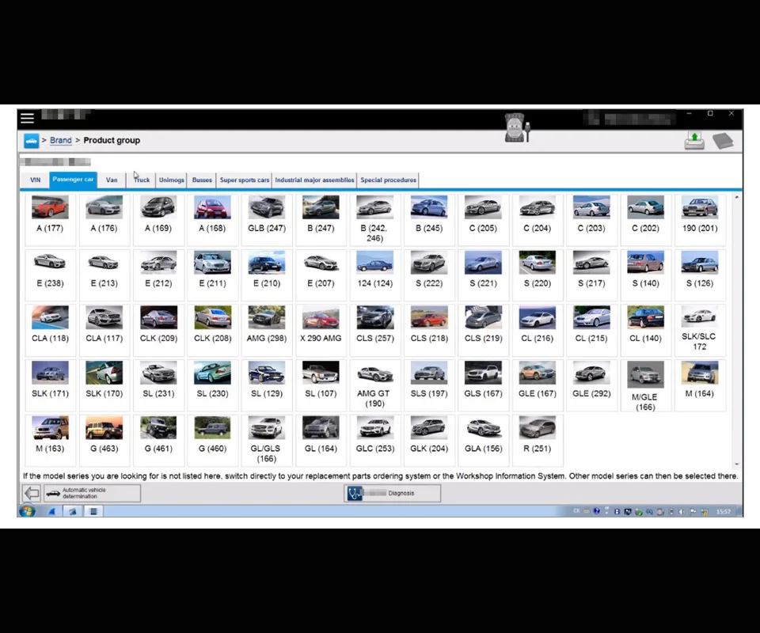
Task: Pick the AMG GT (190) model
Action: point(374,385)
